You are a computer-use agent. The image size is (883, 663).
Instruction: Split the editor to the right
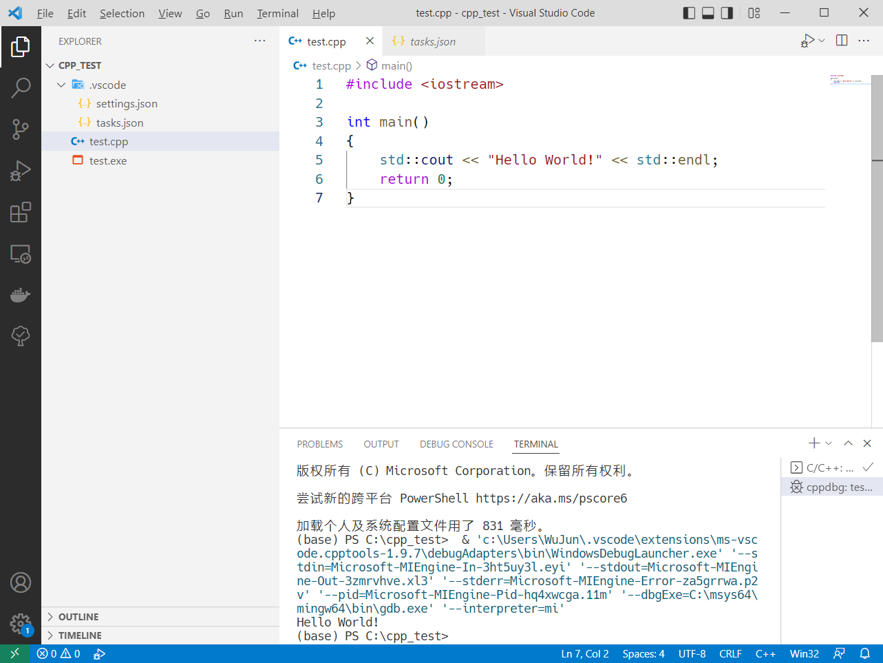point(841,40)
